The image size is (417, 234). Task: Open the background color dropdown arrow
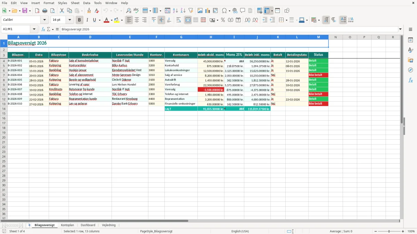click(122, 20)
